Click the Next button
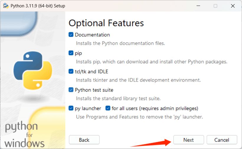Viewport: 242px width, 149px height. tap(189, 140)
